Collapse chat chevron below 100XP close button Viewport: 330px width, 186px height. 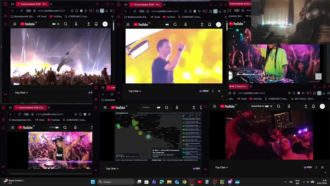pyautogui.click(x=222, y=96)
